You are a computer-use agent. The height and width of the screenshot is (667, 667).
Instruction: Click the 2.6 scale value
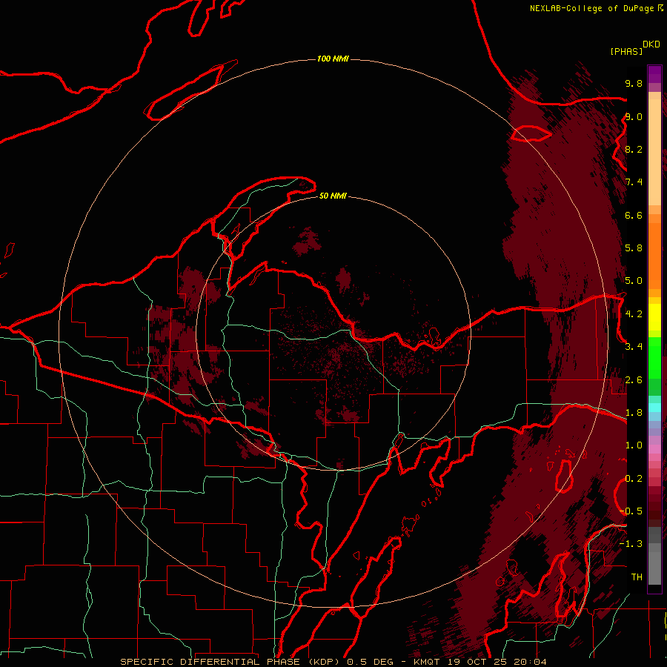[634, 380]
